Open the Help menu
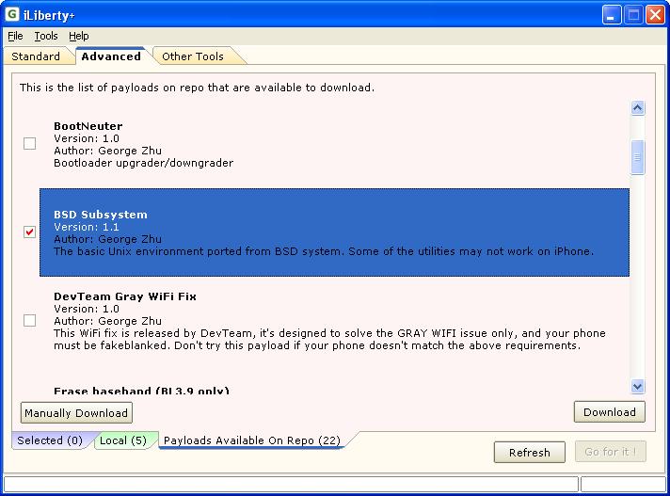 (79, 36)
